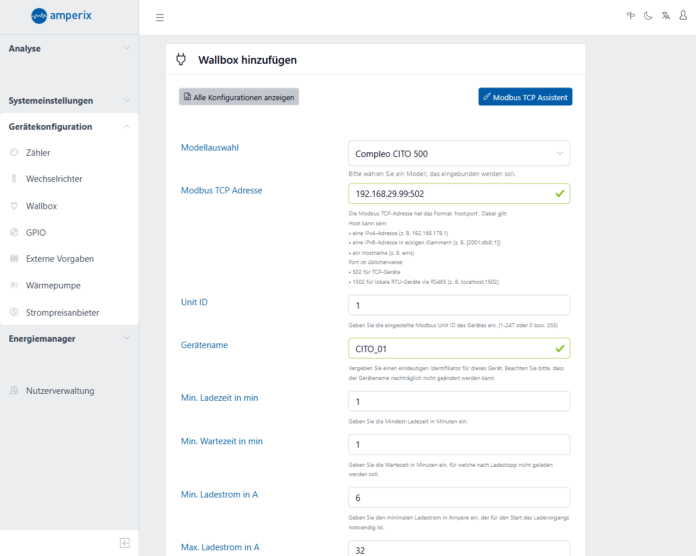The image size is (696, 556).
Task: Open Nutzerverwaltung in the sidebar
Action: tap(60, 391)
